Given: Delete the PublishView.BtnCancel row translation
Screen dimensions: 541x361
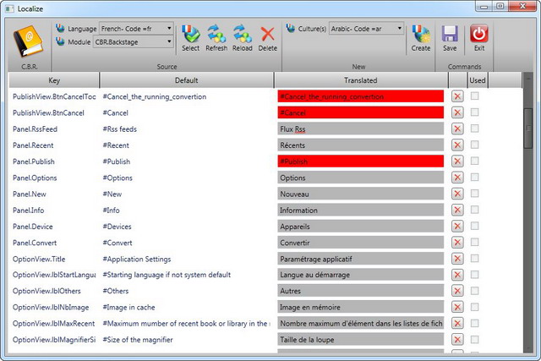Looking at the screenshot, I should click(457, 112).
